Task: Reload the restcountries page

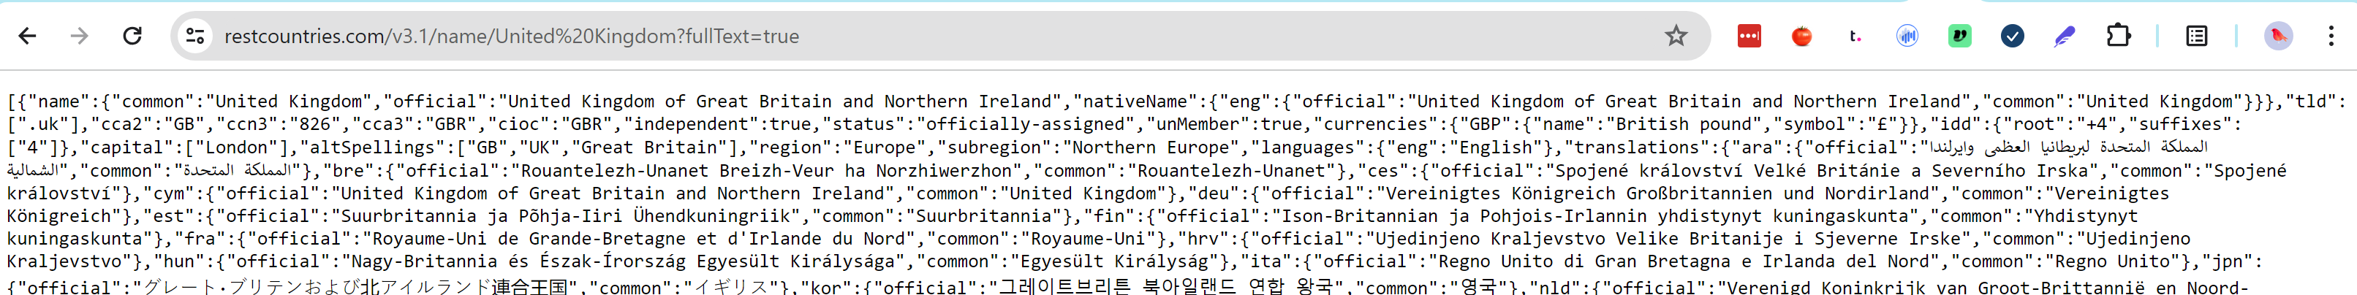Action: pos(132,36)
